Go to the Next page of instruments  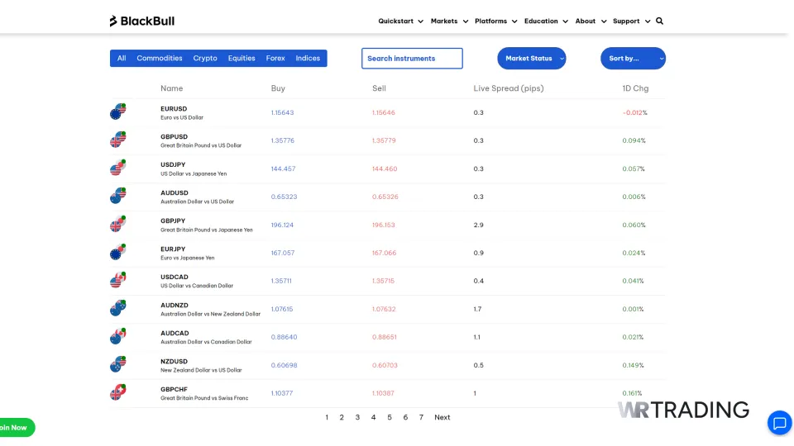[x=442, y=417]
